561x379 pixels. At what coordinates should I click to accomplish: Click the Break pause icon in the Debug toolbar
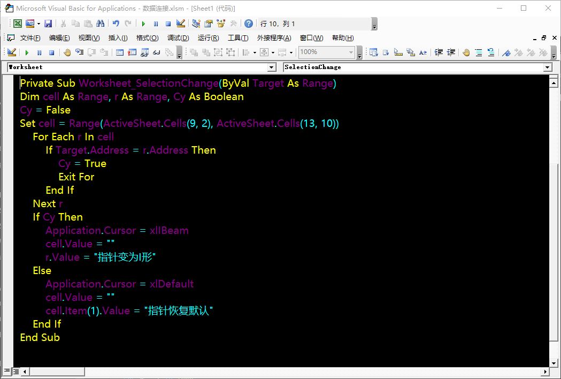[x=40, y=52]
